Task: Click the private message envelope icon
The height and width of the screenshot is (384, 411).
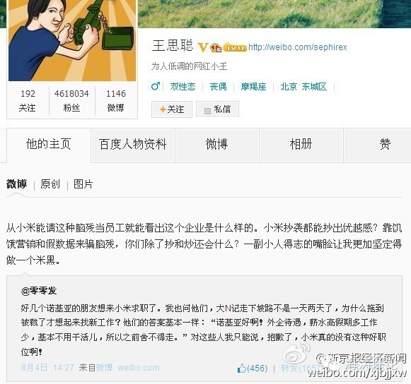Action: click(x=207, y=111)
